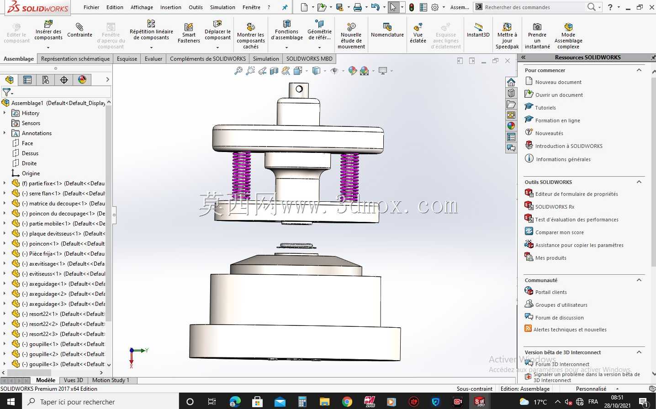Viewport: 656px width, 409px height.
Task: Open the Motion Study 1 tab
Action: [111, 380]
